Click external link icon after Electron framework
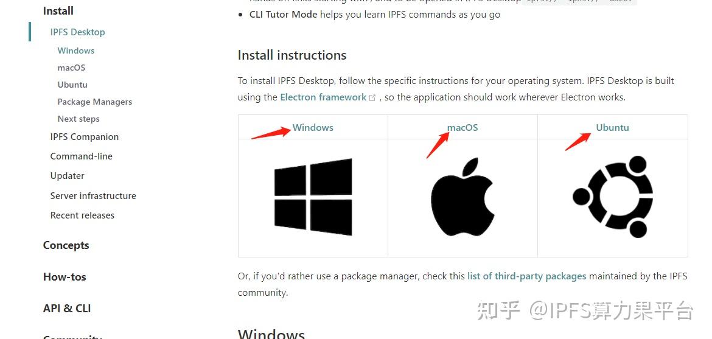The image size is (712, 339). (x=372, y=98)
